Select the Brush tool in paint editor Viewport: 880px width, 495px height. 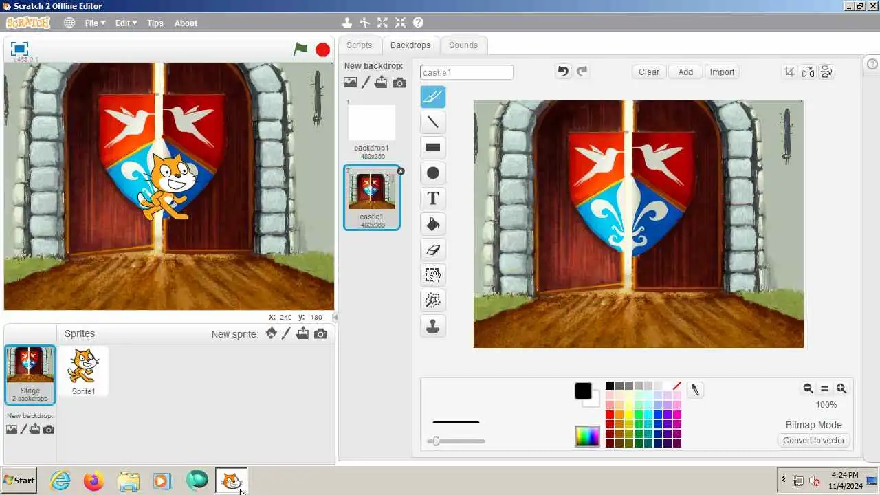pyautogui.click(x=432, y=97)
